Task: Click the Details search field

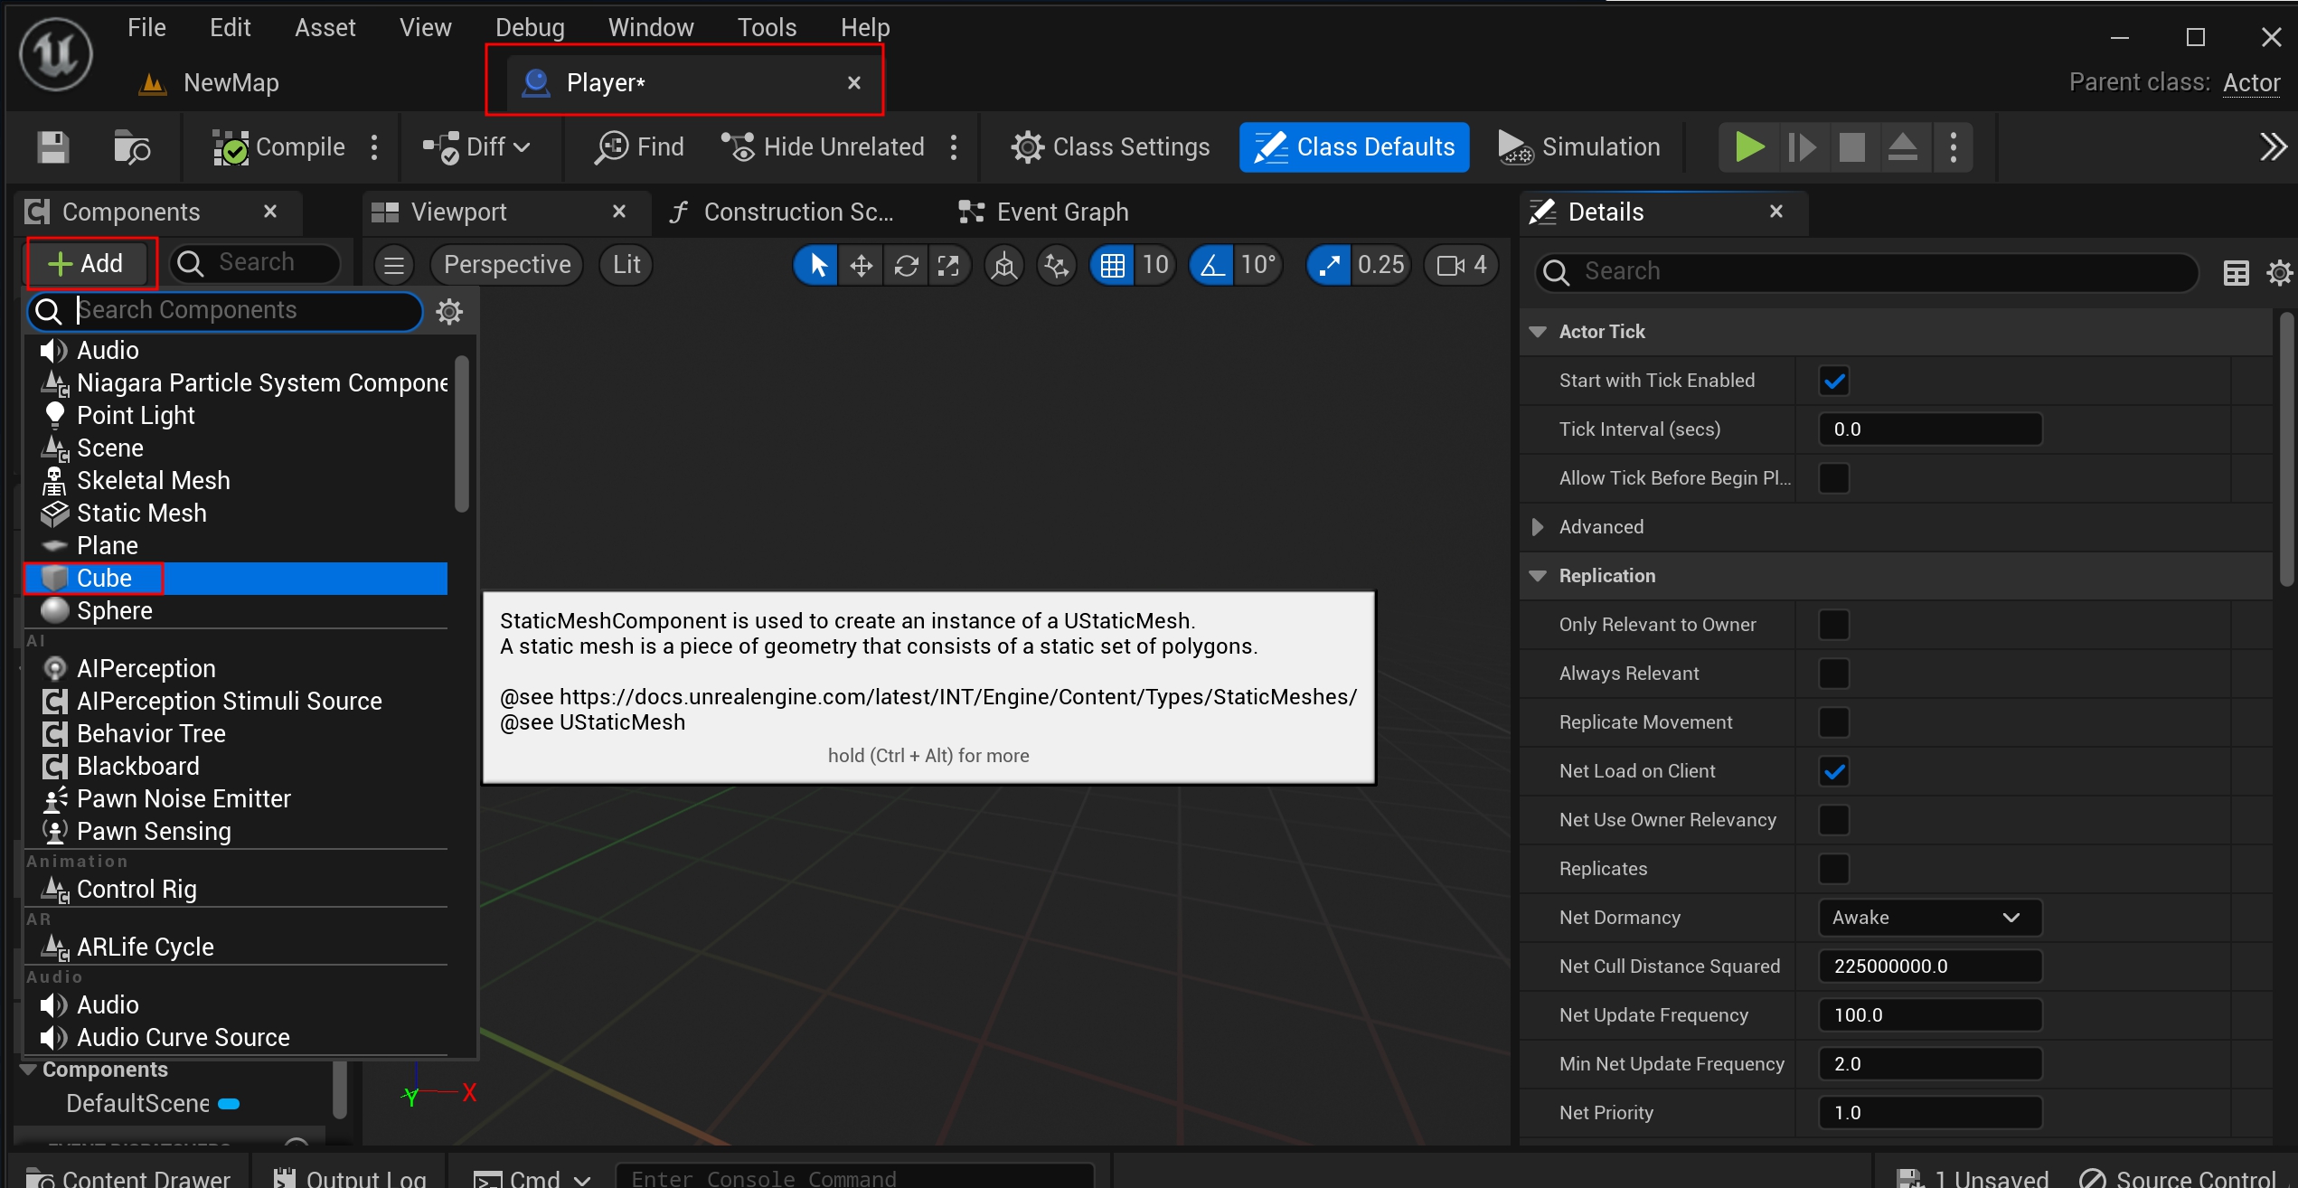Action: coord(1867,271)
